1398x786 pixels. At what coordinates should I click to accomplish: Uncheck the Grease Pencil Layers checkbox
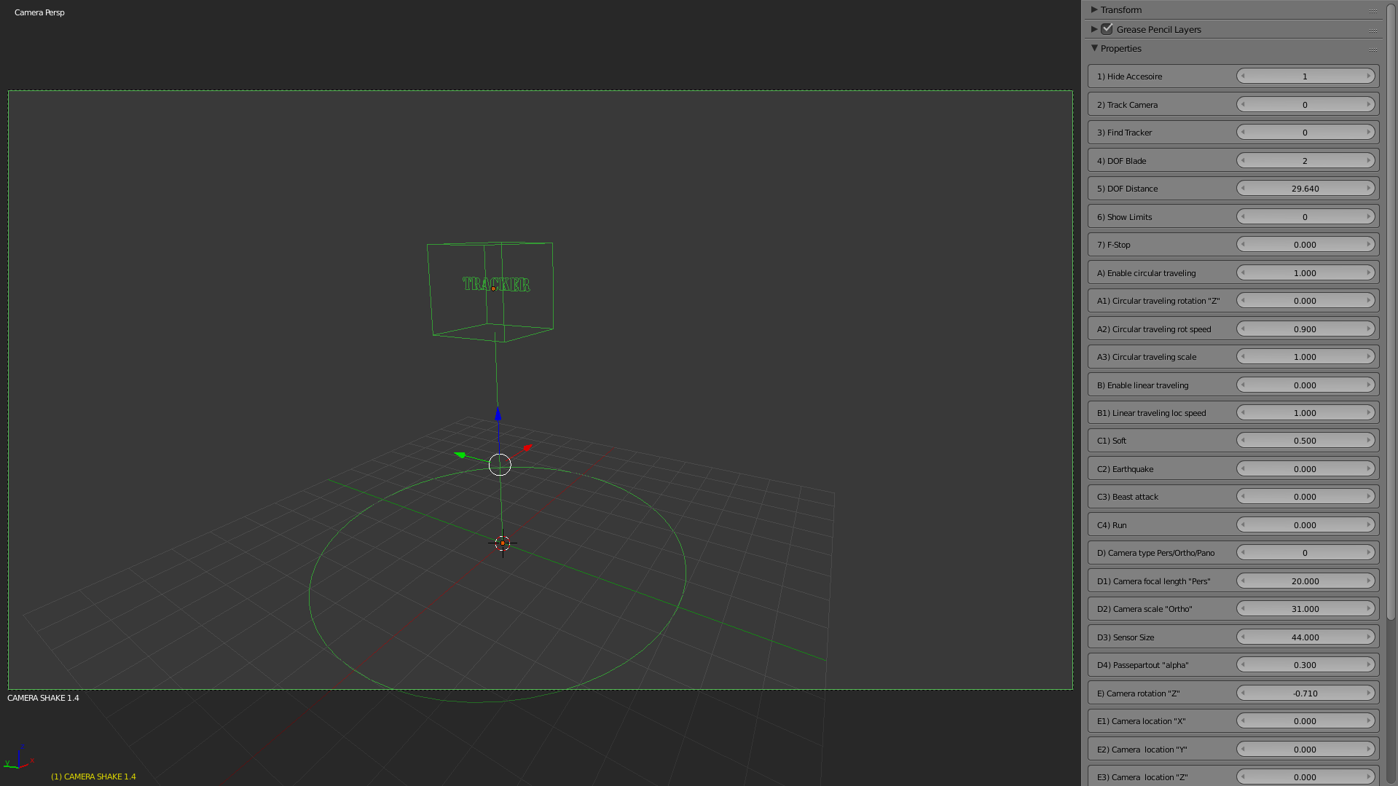coord(1107,29)
